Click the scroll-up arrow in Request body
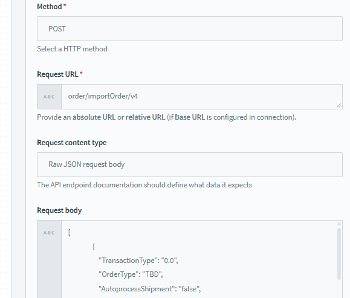Image resolution: width=350 pixels, height=298 pixels. [339, 224]
